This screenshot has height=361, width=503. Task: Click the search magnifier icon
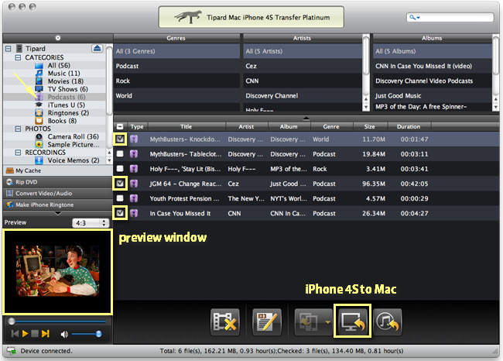413,17
